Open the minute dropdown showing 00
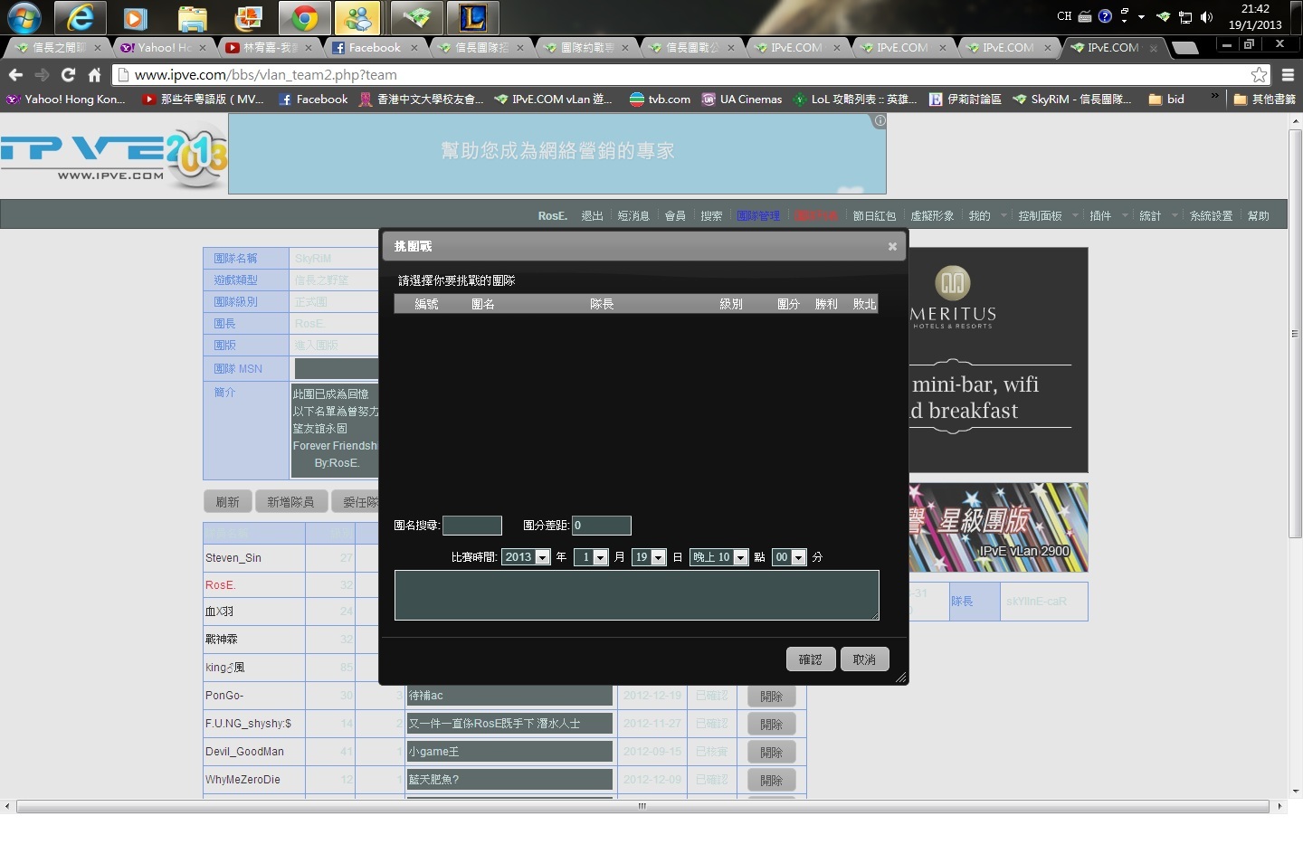This screenshot has width=1303, height=844. pyautogui.click(x=789, y=557)
